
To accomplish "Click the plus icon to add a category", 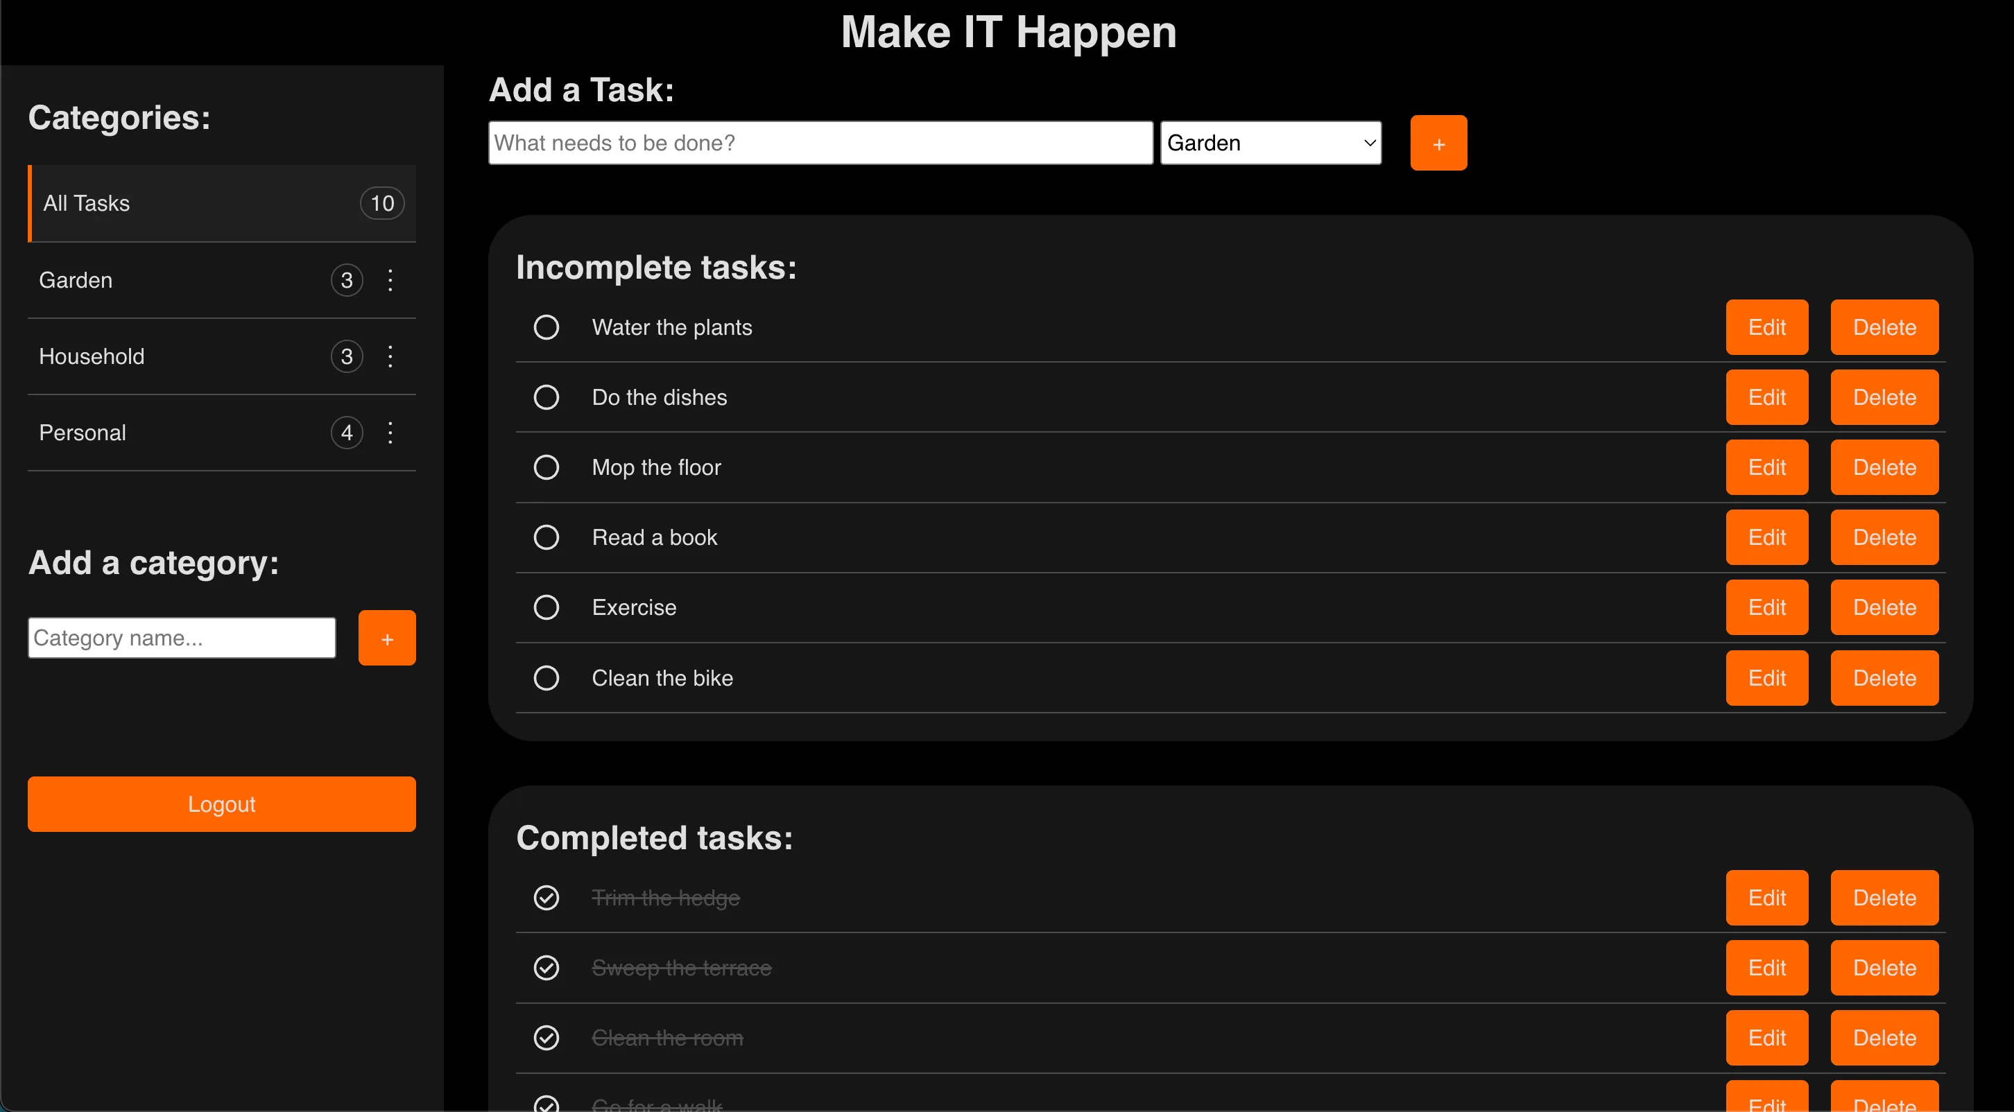I will (x=386, y=638).
